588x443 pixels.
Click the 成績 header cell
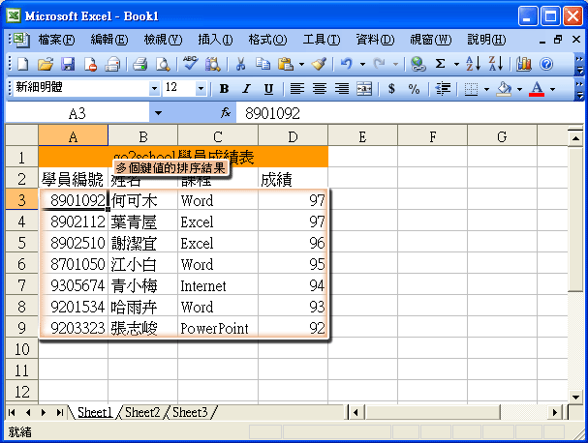click(x=293, y=179)
